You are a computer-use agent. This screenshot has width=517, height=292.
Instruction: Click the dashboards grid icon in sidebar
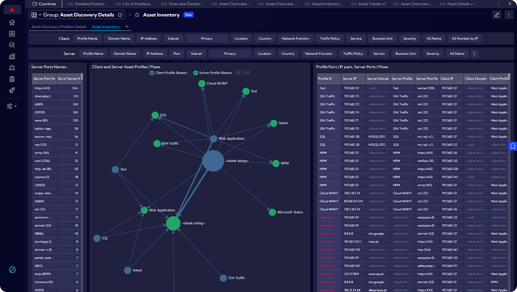pyautogui.click(x=12, y=34)
